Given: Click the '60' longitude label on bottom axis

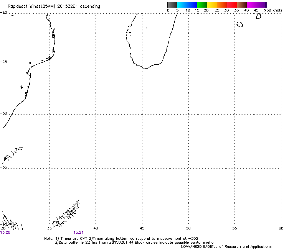Looking at the screenshot, I should (281, 228).
